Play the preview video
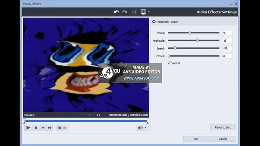The height and width of the screenshot is (146, 260). [x=28, y=128]
